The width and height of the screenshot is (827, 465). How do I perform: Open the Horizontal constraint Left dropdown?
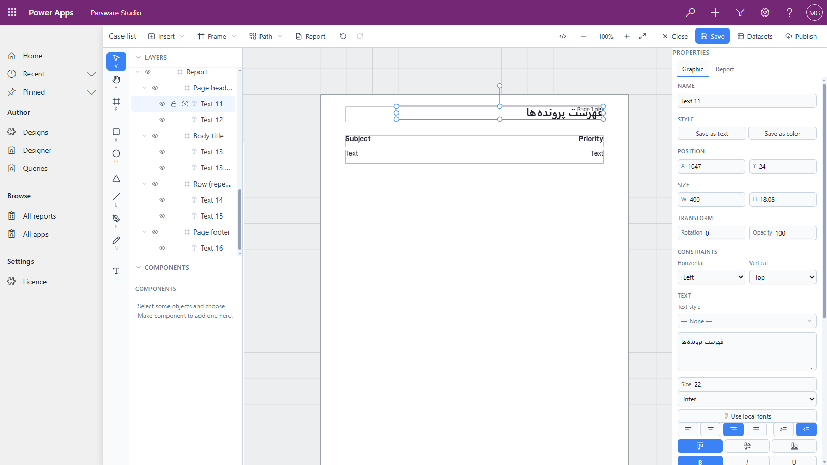pyautogui.click(x=711, y=277)
